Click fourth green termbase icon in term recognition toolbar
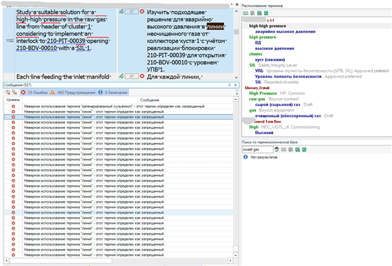392x266 pixels. click(x=266, y=13)
